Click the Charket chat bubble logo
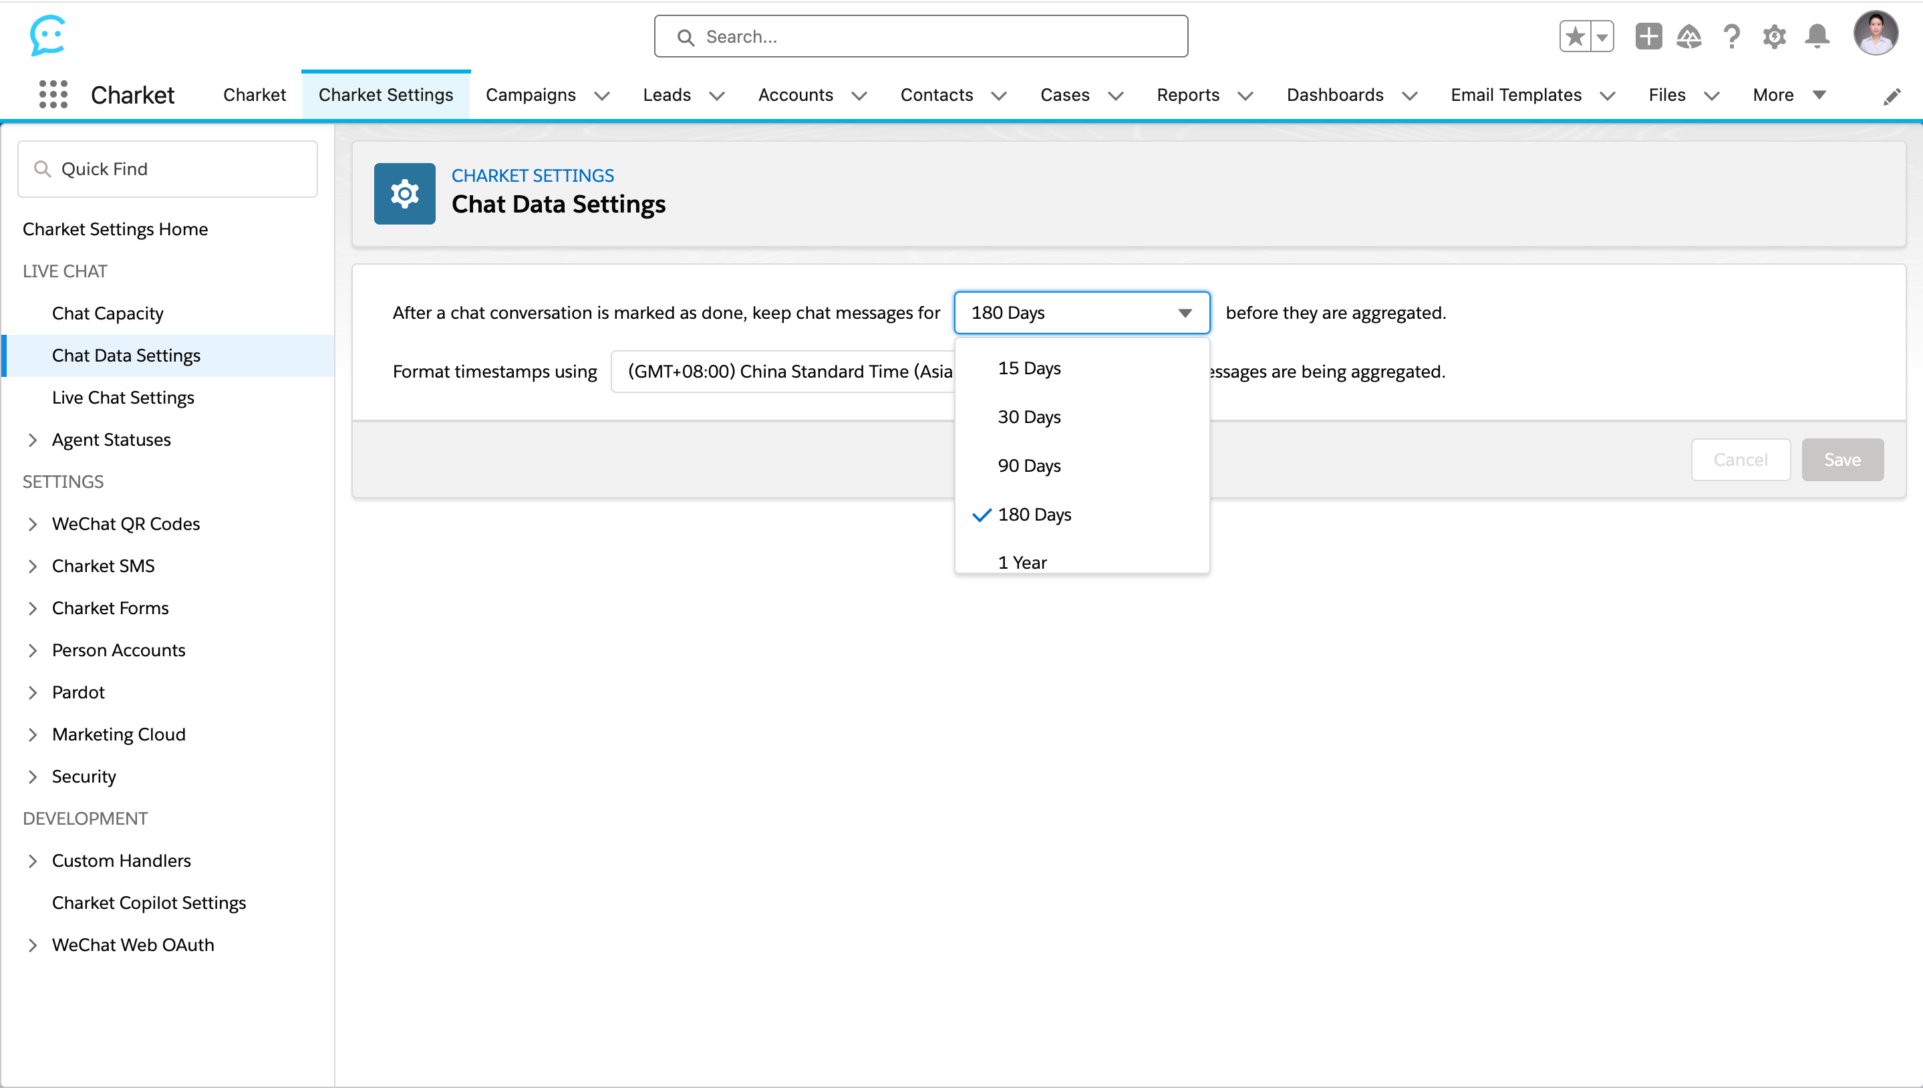This screenshot has width=1923, height=1088. tap(48, 35)
